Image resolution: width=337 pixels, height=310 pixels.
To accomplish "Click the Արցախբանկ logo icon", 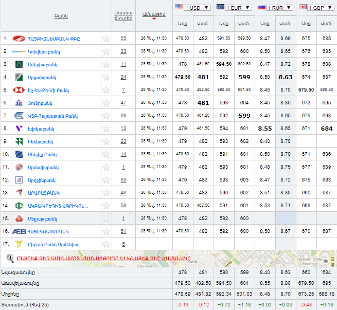I will pyautogui.click(x=19, y=77).
